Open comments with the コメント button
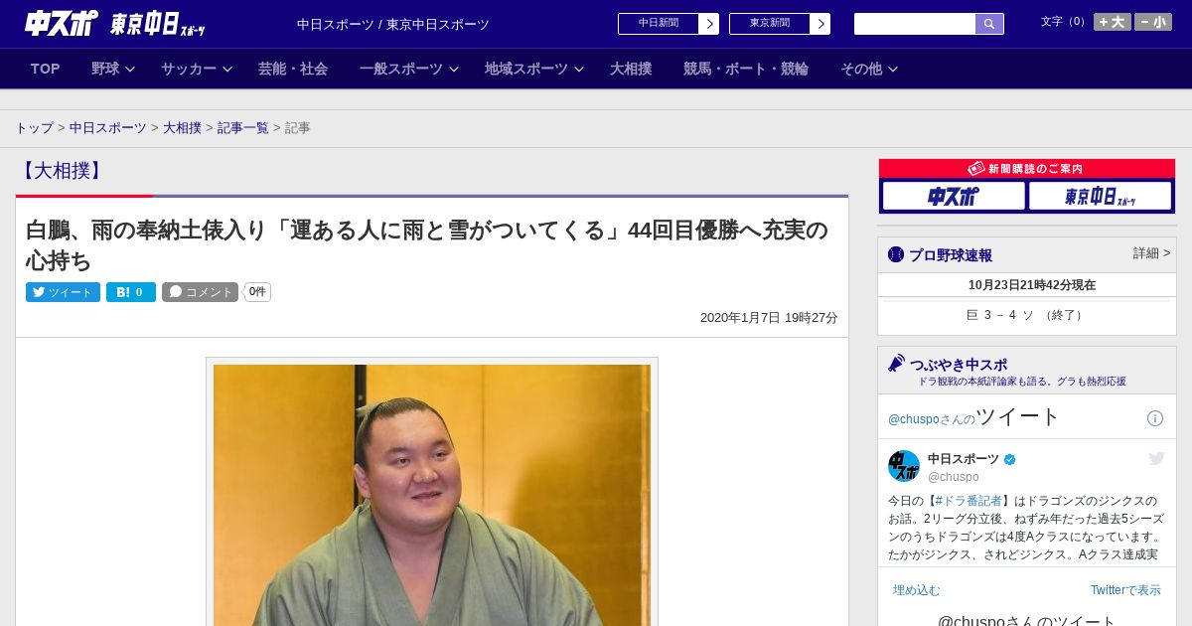This screenshot has height=626, width=1192. tap(201, 292)
